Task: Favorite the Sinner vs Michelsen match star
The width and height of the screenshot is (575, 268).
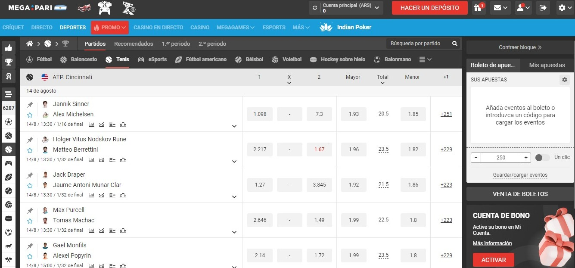Action: point(30,115)
